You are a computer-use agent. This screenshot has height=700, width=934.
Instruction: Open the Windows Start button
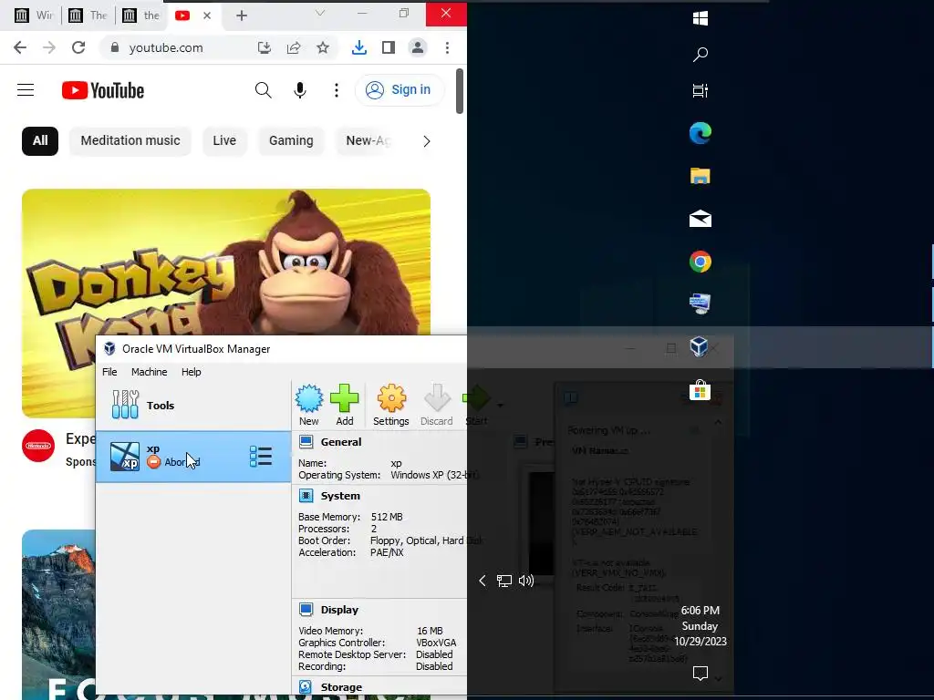[700, 18]
